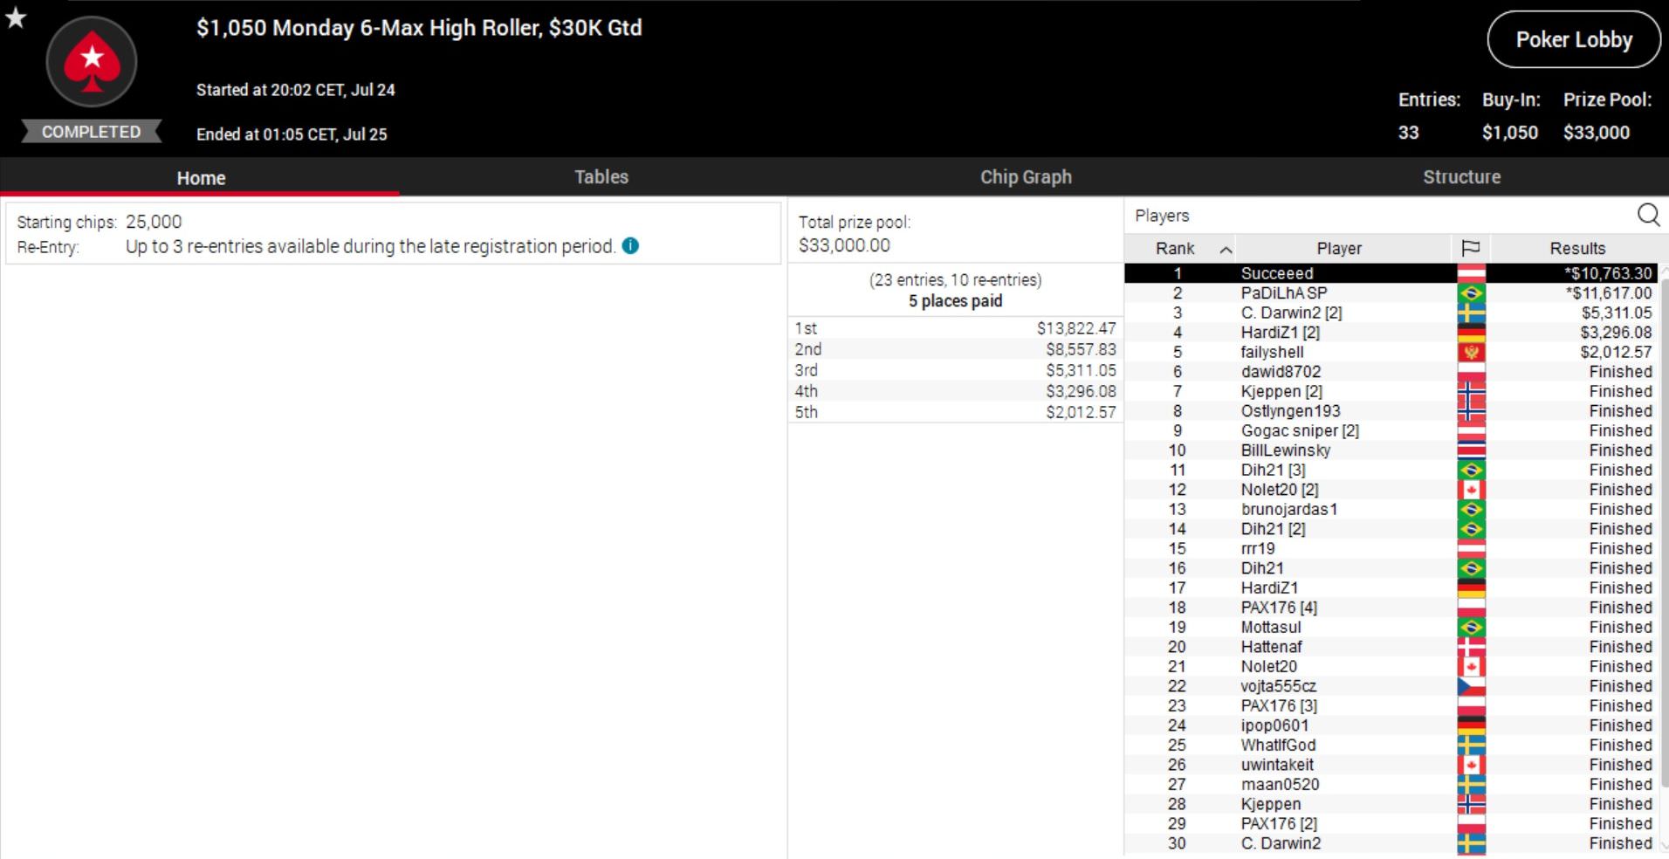Viewport: 1669px width, 859px height.
Task: Open the player search magnifier
Action: tap(1647, 215)
